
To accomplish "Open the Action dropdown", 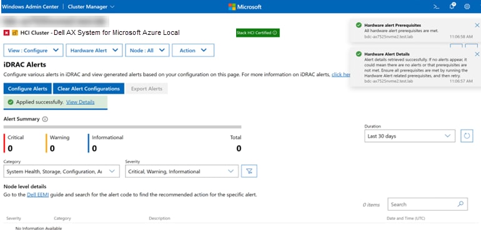I will tap(193, 50).
